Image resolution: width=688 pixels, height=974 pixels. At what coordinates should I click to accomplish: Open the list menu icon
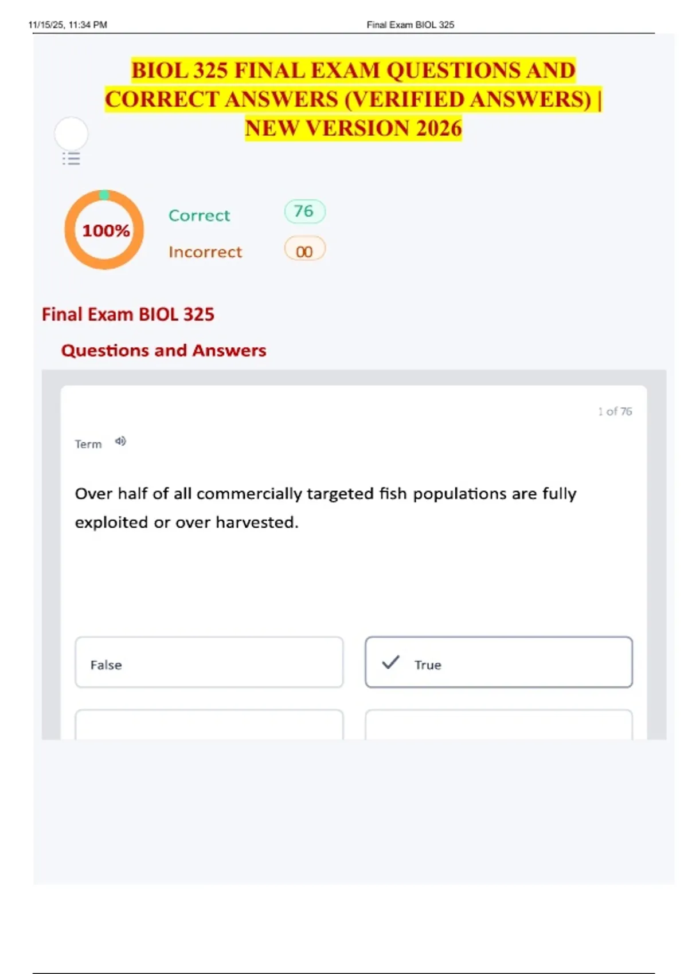(x=71, y=159)
